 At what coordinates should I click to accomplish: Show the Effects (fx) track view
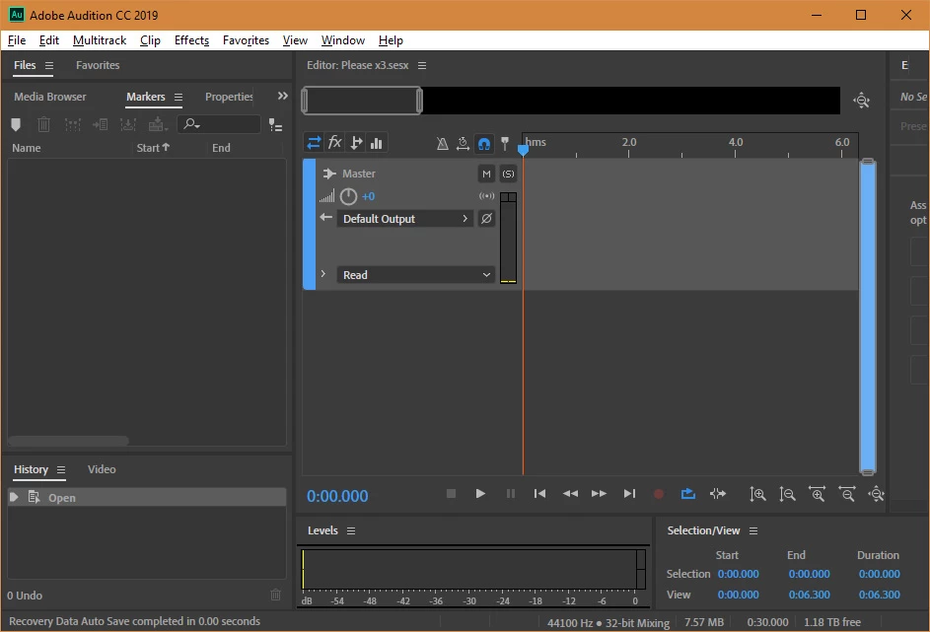click(335, 143)
